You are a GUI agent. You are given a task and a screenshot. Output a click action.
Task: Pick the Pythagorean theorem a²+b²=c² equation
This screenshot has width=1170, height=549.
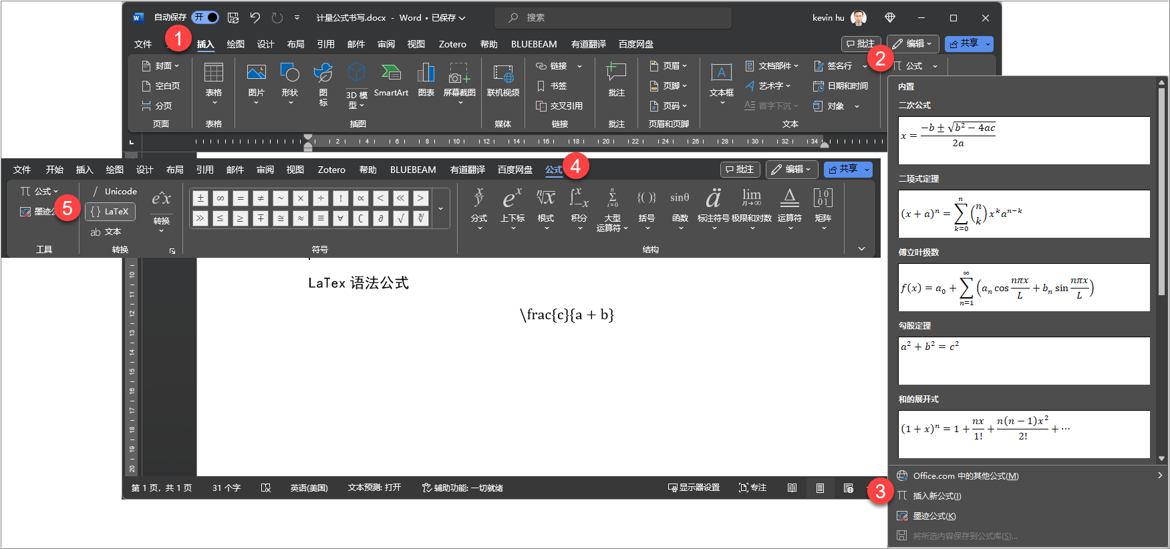pos(1024,361)
